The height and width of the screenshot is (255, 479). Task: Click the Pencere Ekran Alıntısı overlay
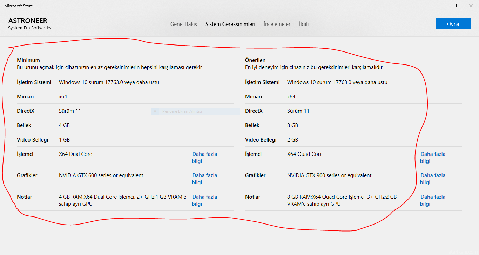pyautogui.click(x=195, y=111)
